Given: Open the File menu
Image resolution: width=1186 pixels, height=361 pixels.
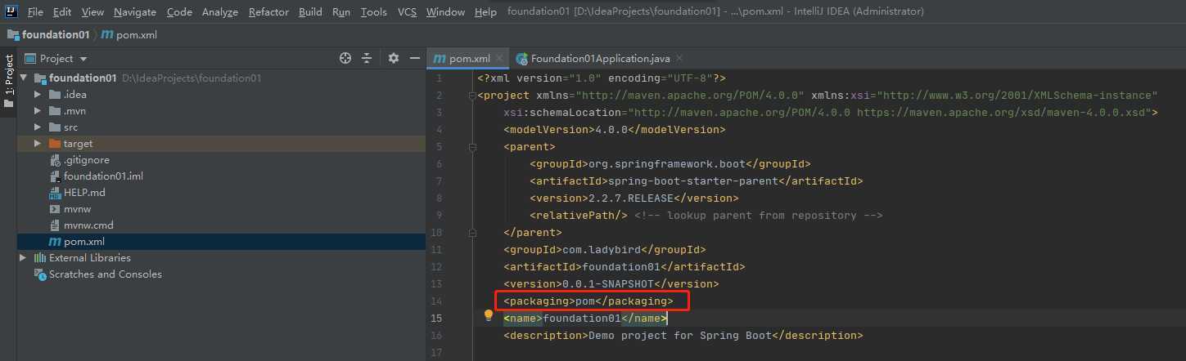Looking at the screenshot, I should tap(35, 12).
